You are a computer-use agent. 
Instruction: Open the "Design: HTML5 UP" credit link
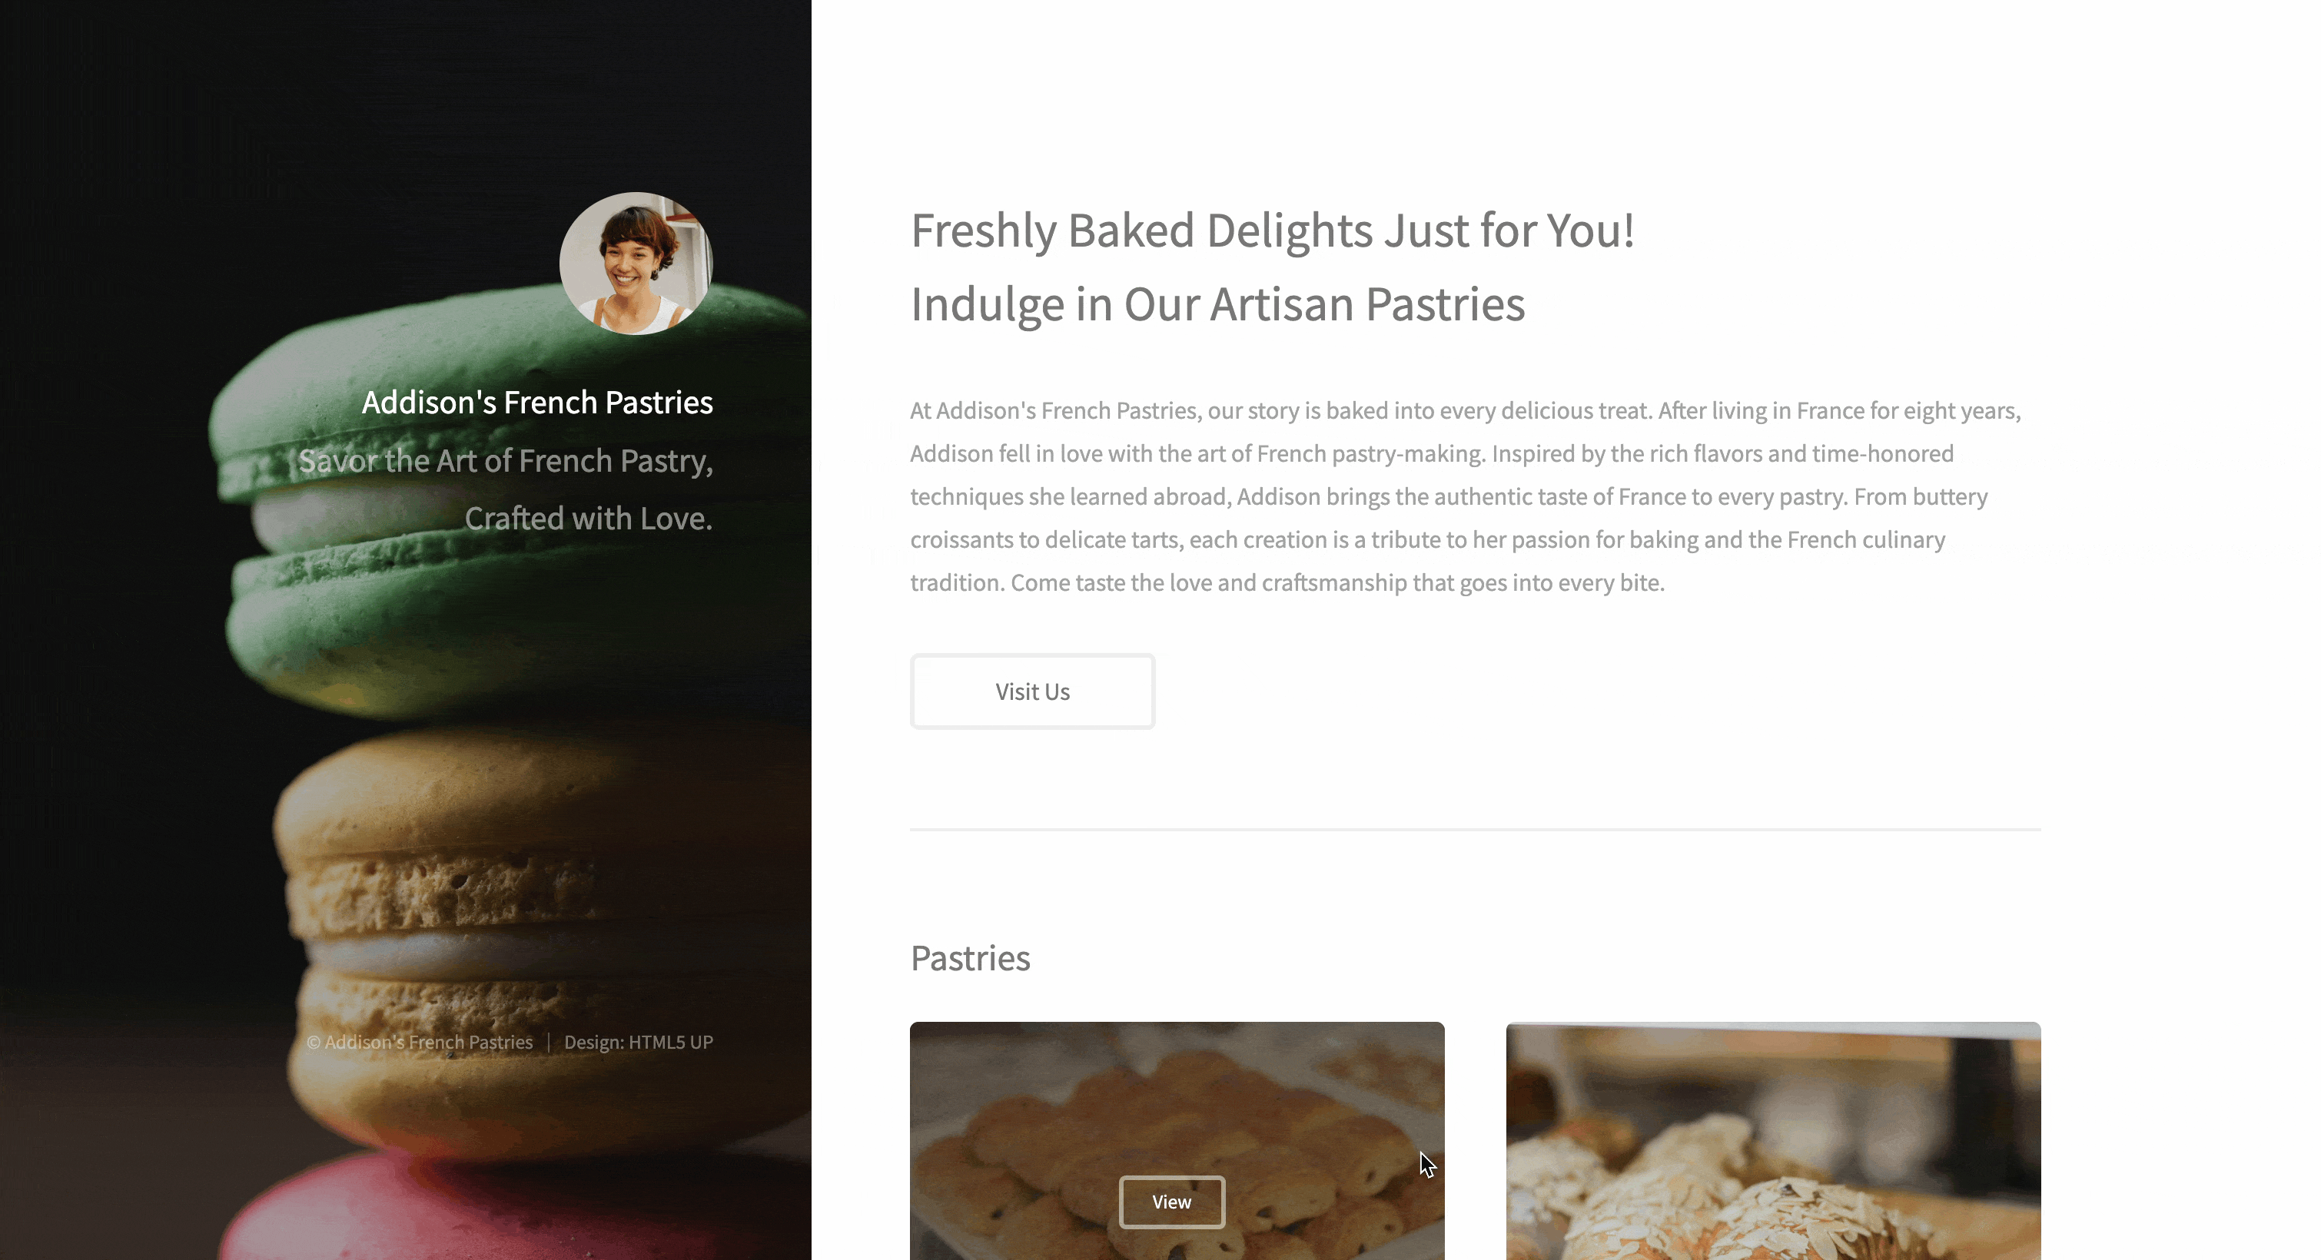coord(639,1042)
